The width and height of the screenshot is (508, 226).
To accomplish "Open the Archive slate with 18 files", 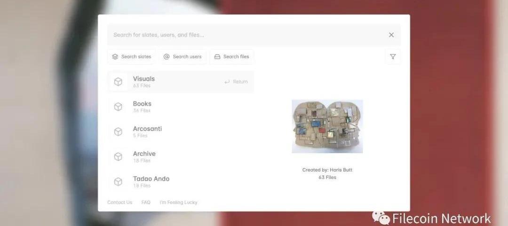I will click(x=181, y=157).
